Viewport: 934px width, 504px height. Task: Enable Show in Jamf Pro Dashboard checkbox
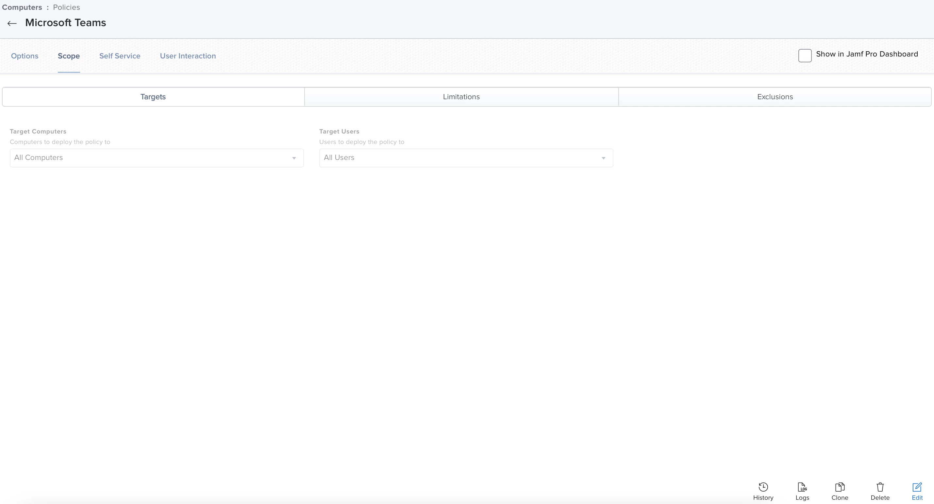[x=805, y=56]
